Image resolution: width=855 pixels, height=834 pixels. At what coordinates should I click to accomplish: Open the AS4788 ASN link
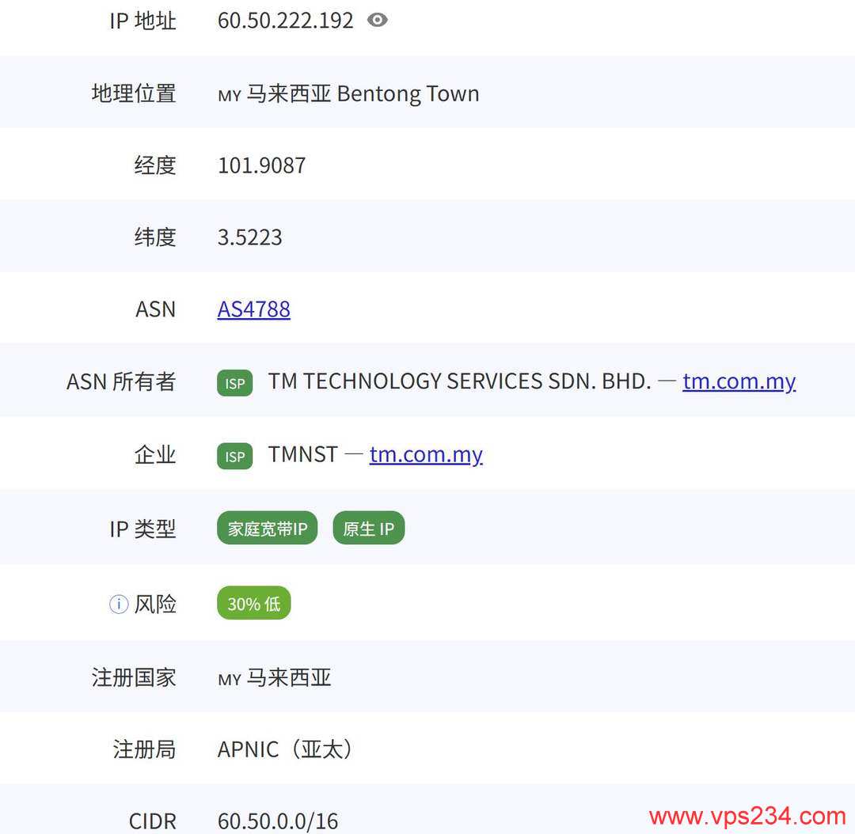point(253,309)
